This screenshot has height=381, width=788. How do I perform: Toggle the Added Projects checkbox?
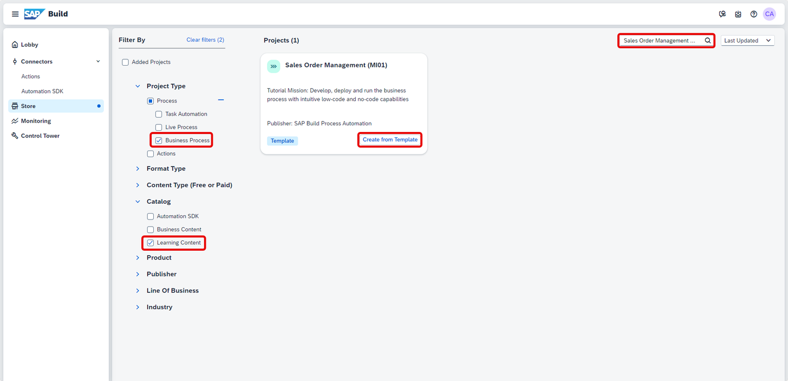tap(125, 62)
